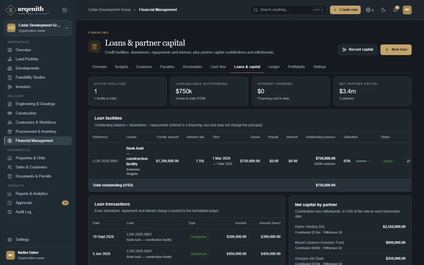Click Loan Balance Outstanding $750k card
424x265 pixels.
point(209,91)
